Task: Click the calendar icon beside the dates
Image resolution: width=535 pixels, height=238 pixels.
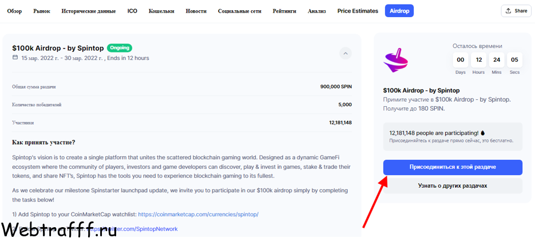Action: click(15, 58)
